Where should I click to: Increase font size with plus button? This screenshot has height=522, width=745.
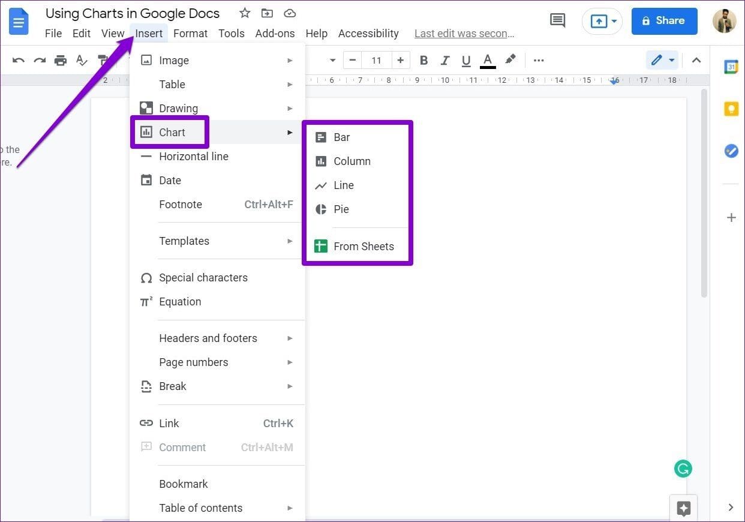point(400,60)
